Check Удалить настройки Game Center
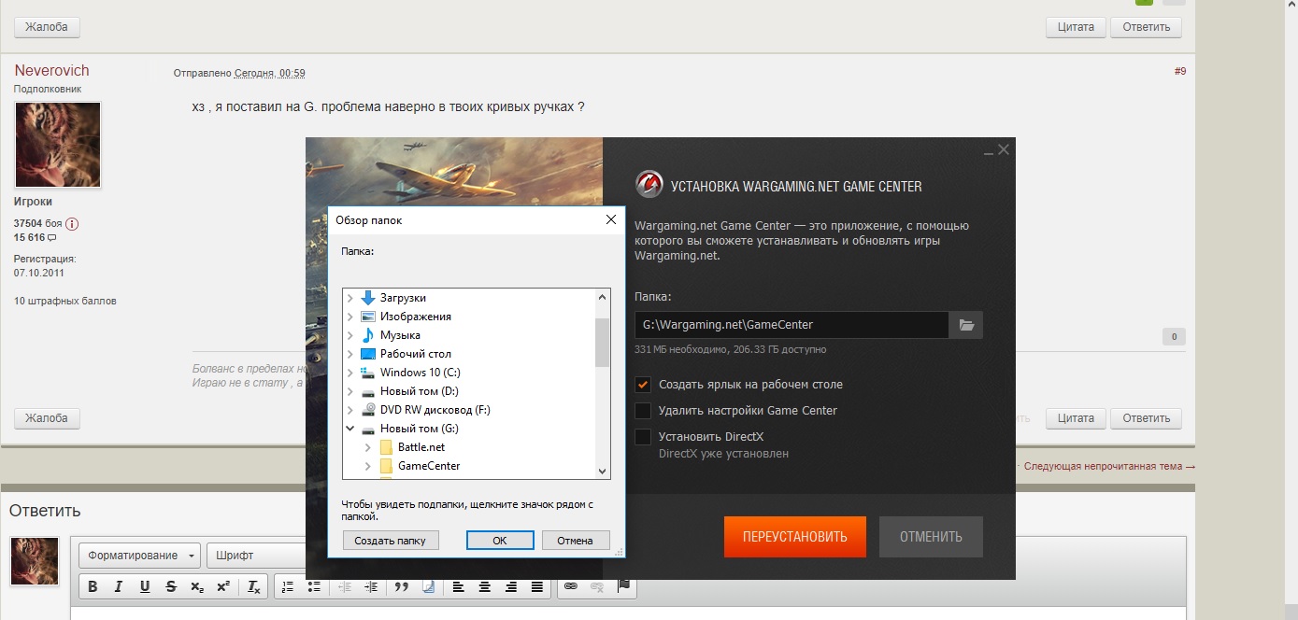 tap(642, 411)
